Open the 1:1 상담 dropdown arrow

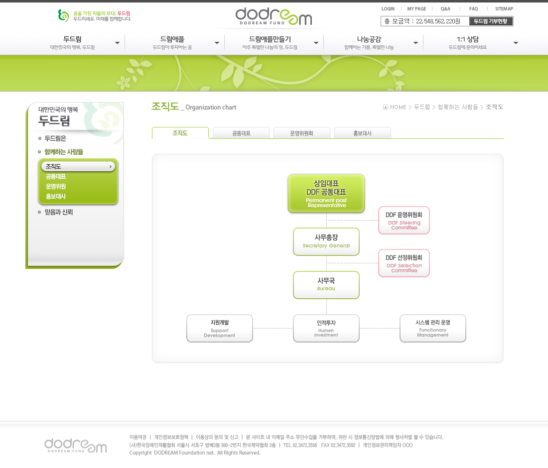pyautogui.click(x=516, y=43)
